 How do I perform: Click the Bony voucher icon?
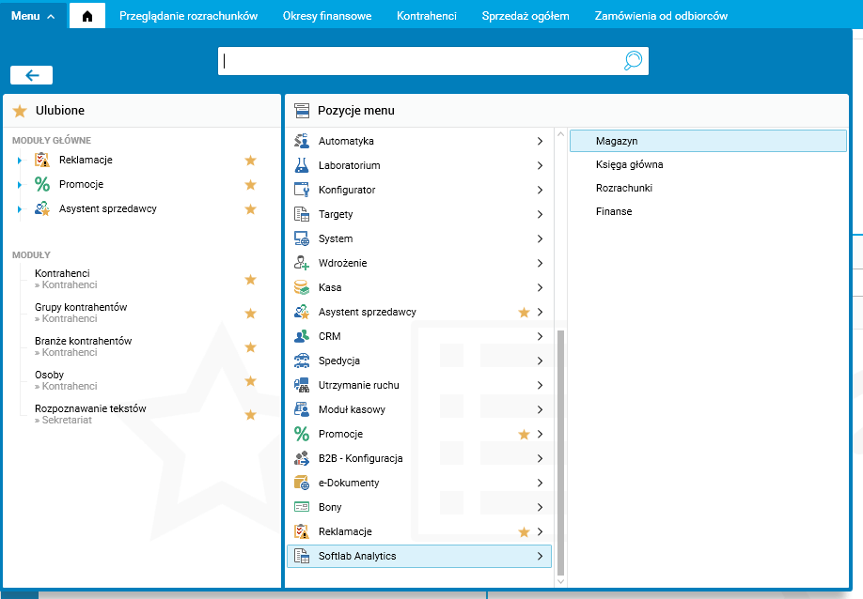point(302,507)
